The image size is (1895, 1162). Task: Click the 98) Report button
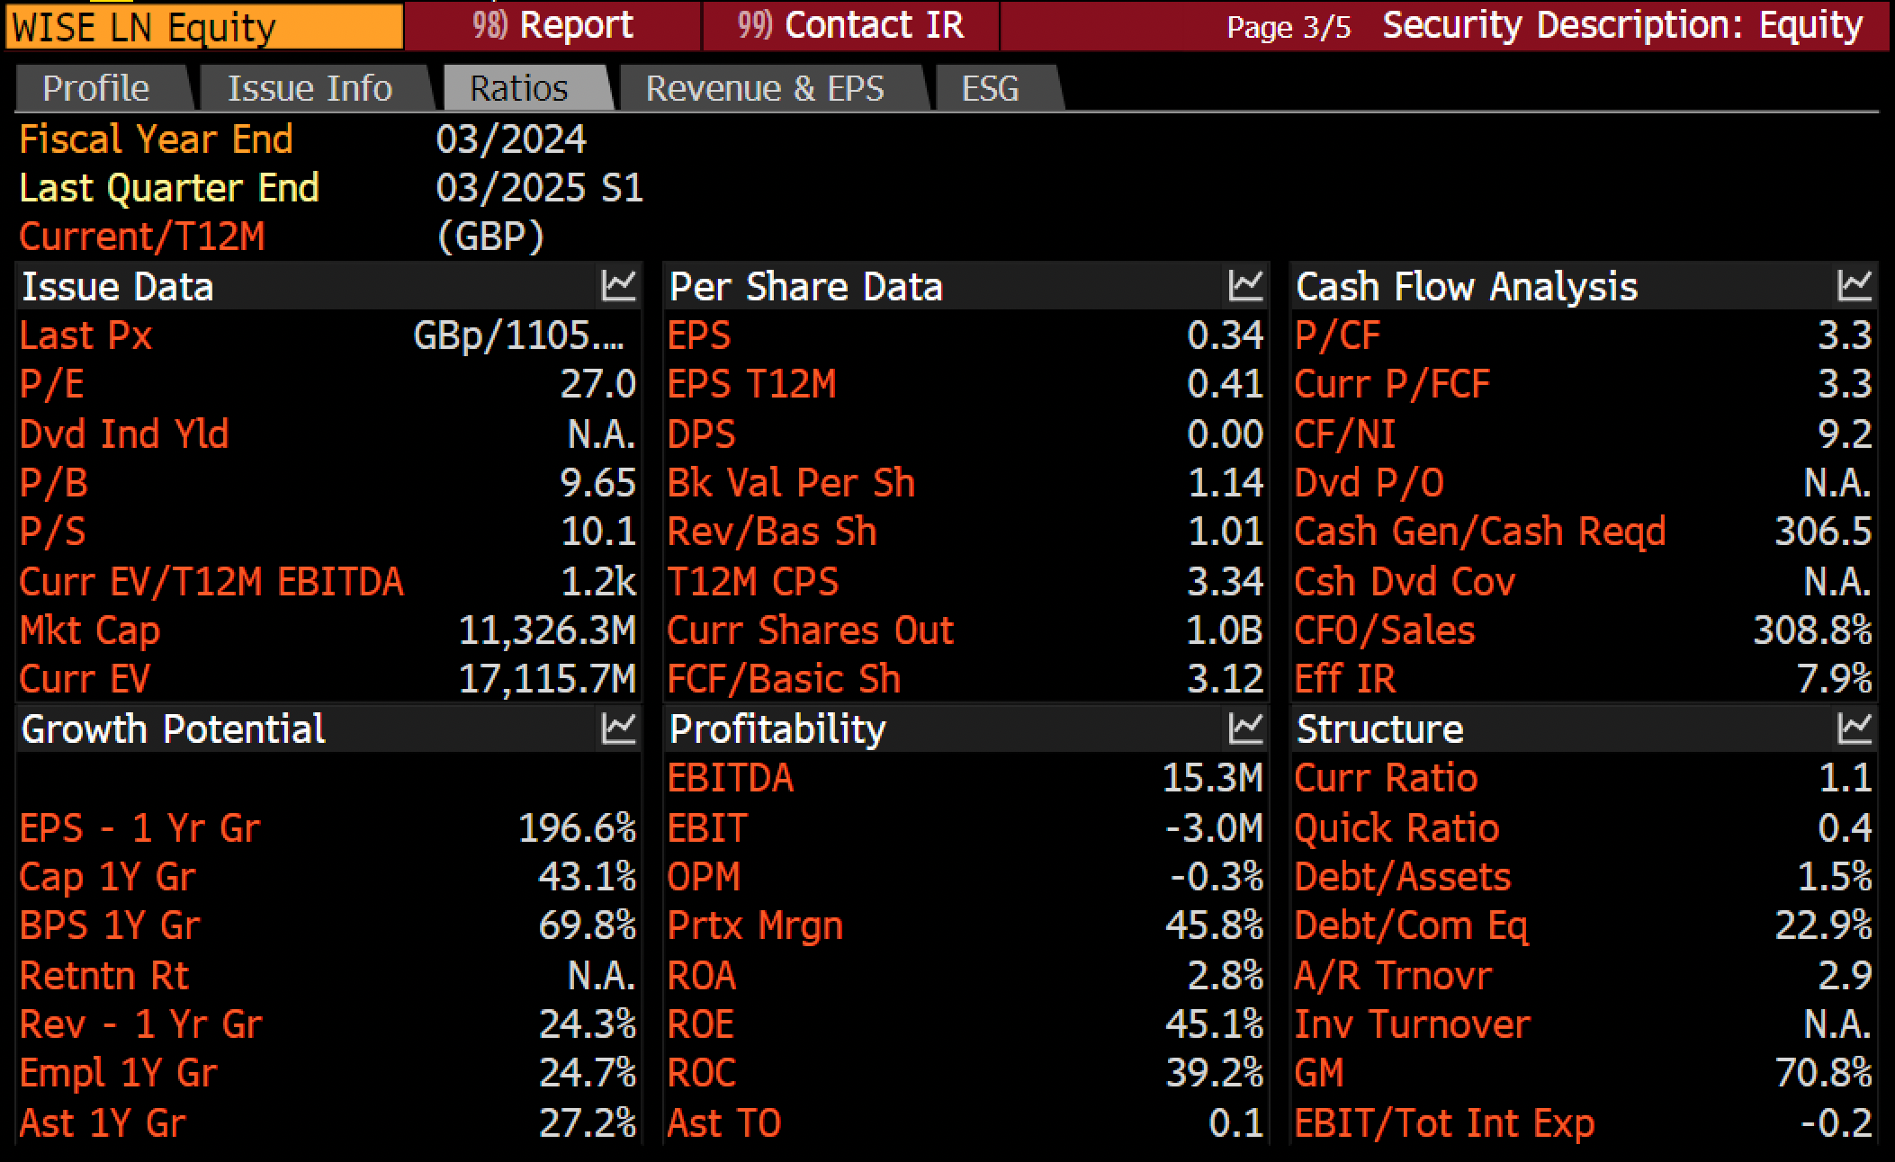(x=552, y=25)
